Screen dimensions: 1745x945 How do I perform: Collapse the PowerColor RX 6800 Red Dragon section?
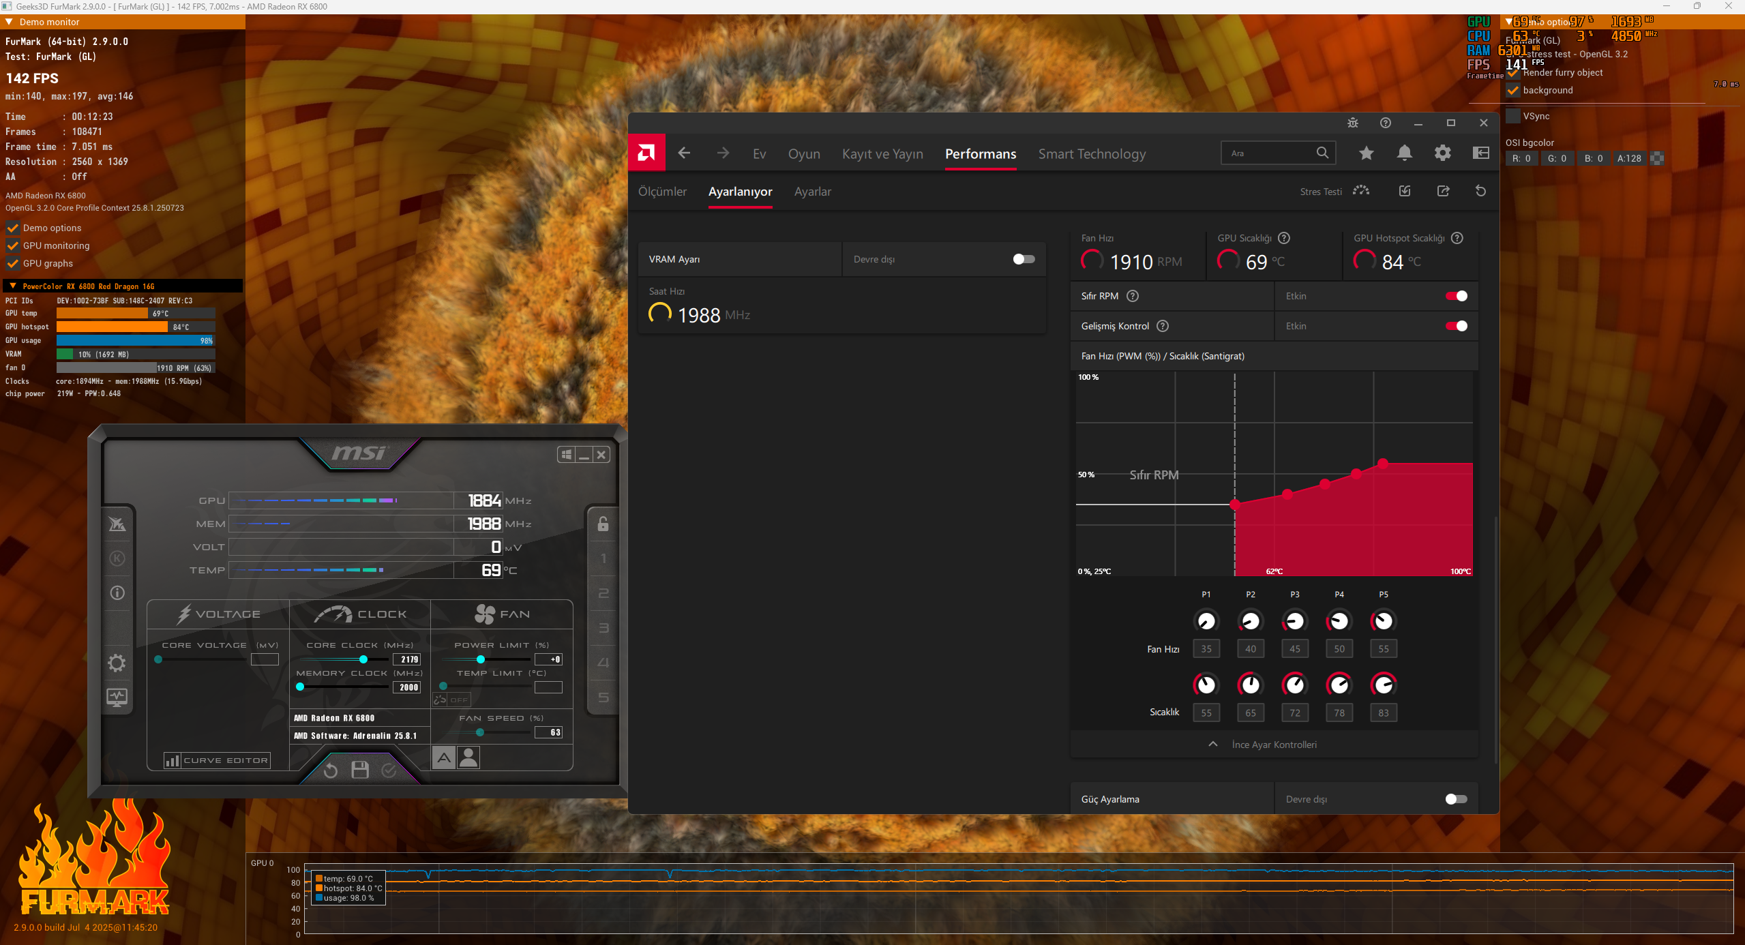(x=13, y=286)
